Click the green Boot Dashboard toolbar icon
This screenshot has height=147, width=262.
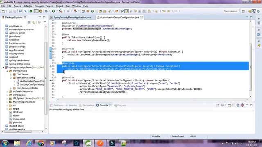point(31,11)
